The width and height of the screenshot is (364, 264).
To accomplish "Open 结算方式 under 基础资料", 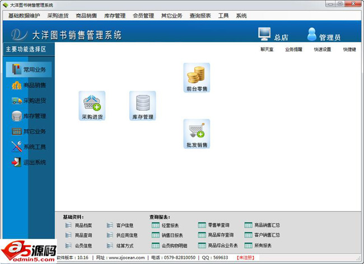I will [120, 246].
